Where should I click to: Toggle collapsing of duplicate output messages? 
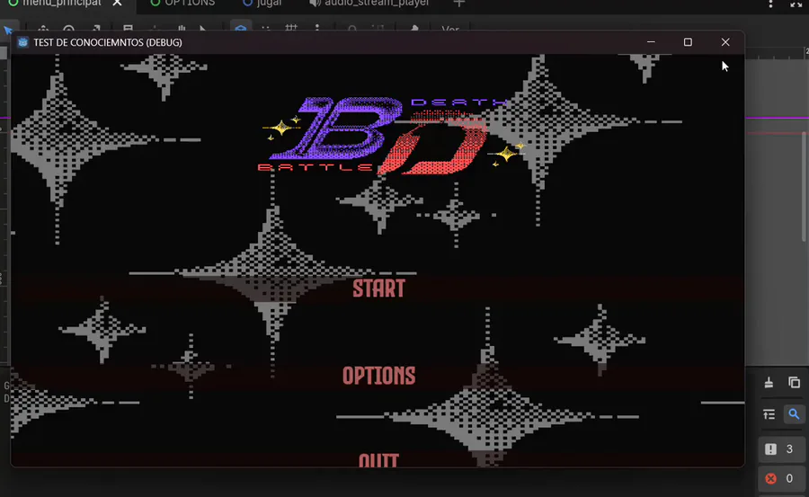coord(769,414)
